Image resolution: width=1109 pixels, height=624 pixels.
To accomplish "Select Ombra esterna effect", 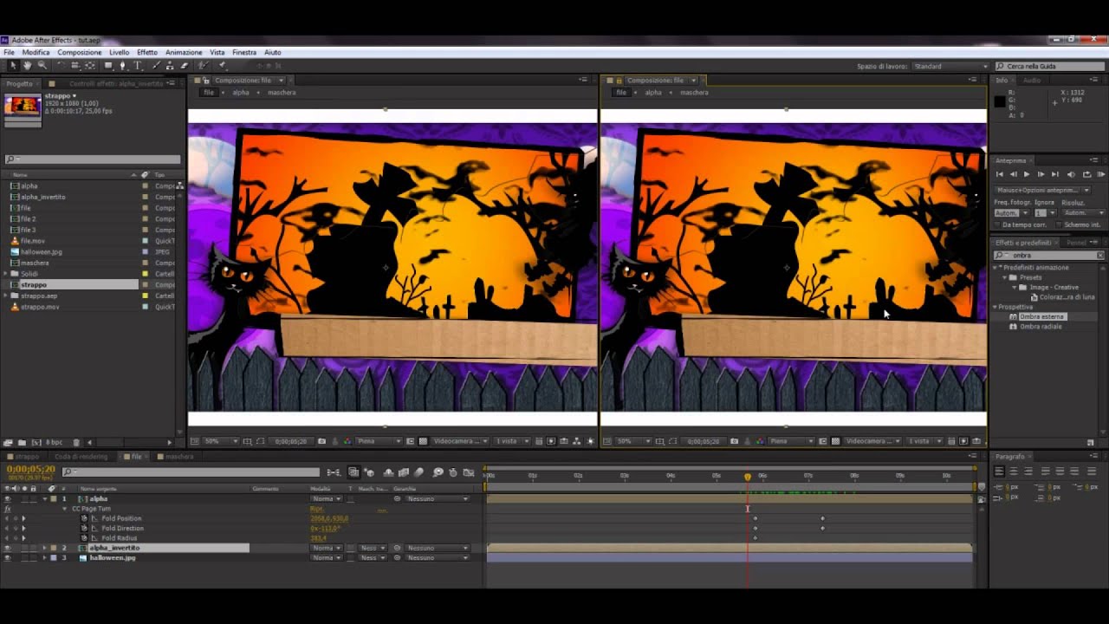I will pyautogui.click(x=1041, y=316).
